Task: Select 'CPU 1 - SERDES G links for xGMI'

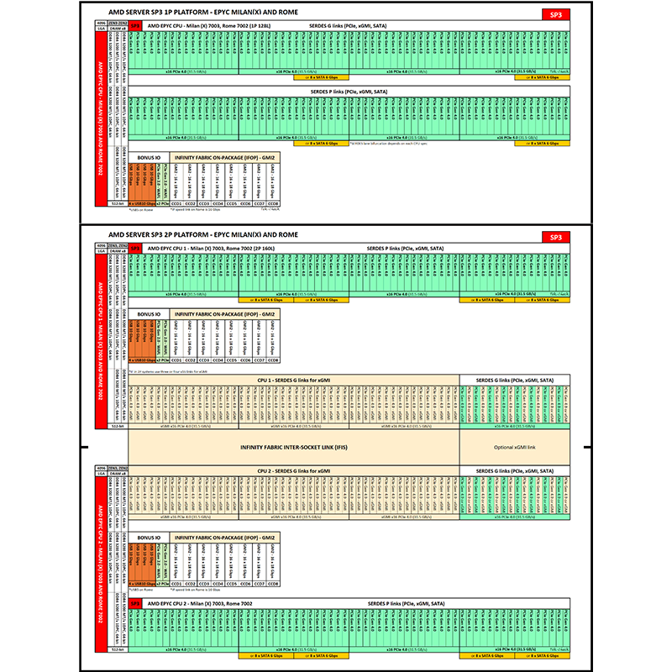Action: 293,381
